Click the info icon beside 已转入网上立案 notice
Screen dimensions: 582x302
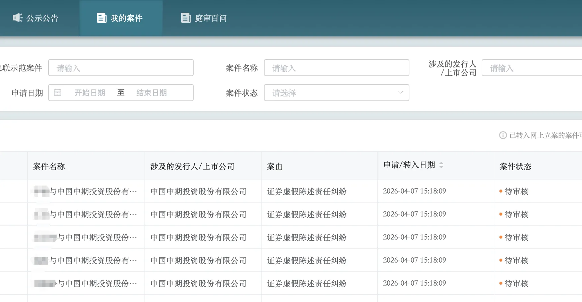(x=502, y=135)
